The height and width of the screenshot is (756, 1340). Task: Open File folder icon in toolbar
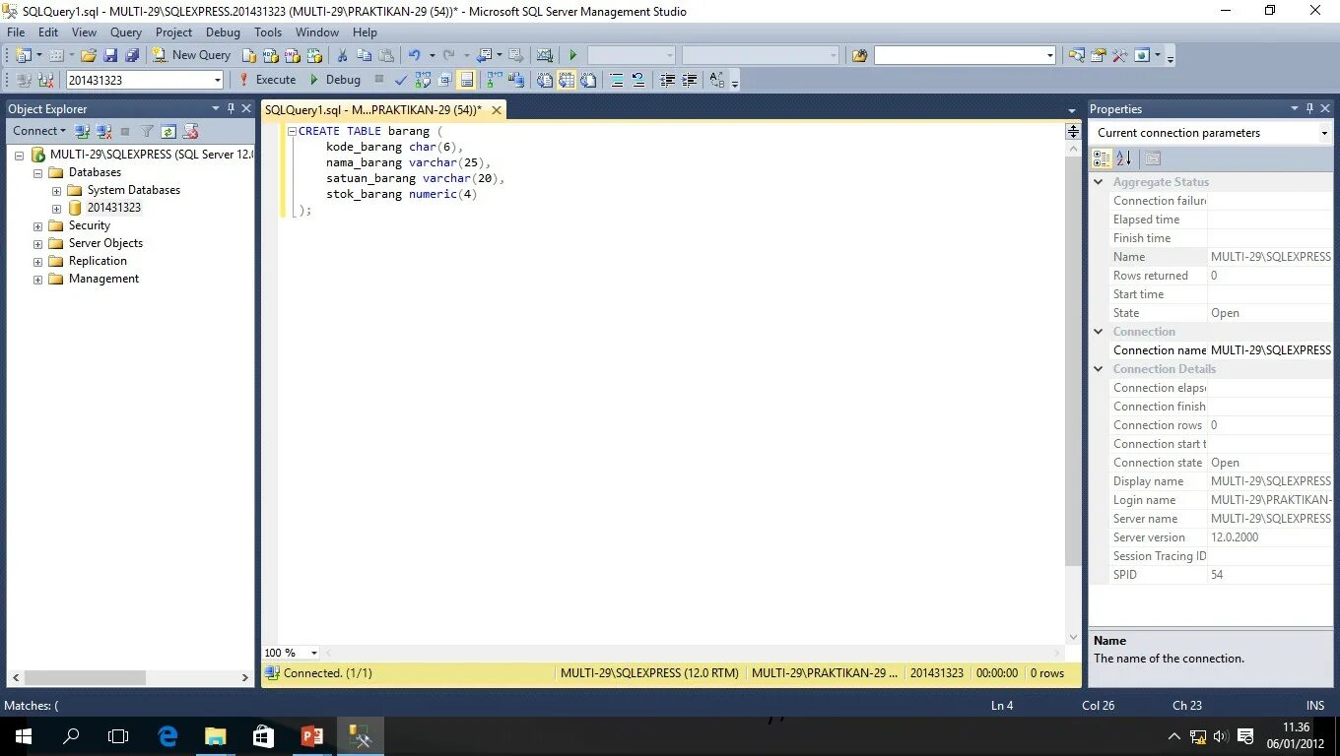click(x=89, y=55)
